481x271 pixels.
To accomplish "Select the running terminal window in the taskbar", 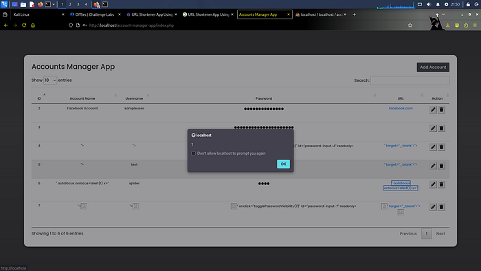I will pyautogui.click(x=105, y=4).
